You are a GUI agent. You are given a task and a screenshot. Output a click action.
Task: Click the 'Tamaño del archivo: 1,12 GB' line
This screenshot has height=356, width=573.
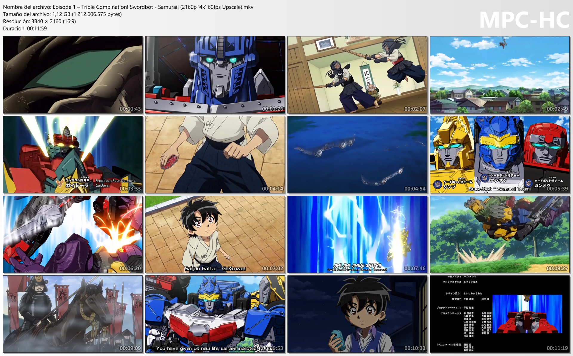pos(62,14)
